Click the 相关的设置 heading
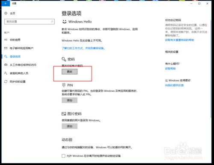 (x=172, y=52)
